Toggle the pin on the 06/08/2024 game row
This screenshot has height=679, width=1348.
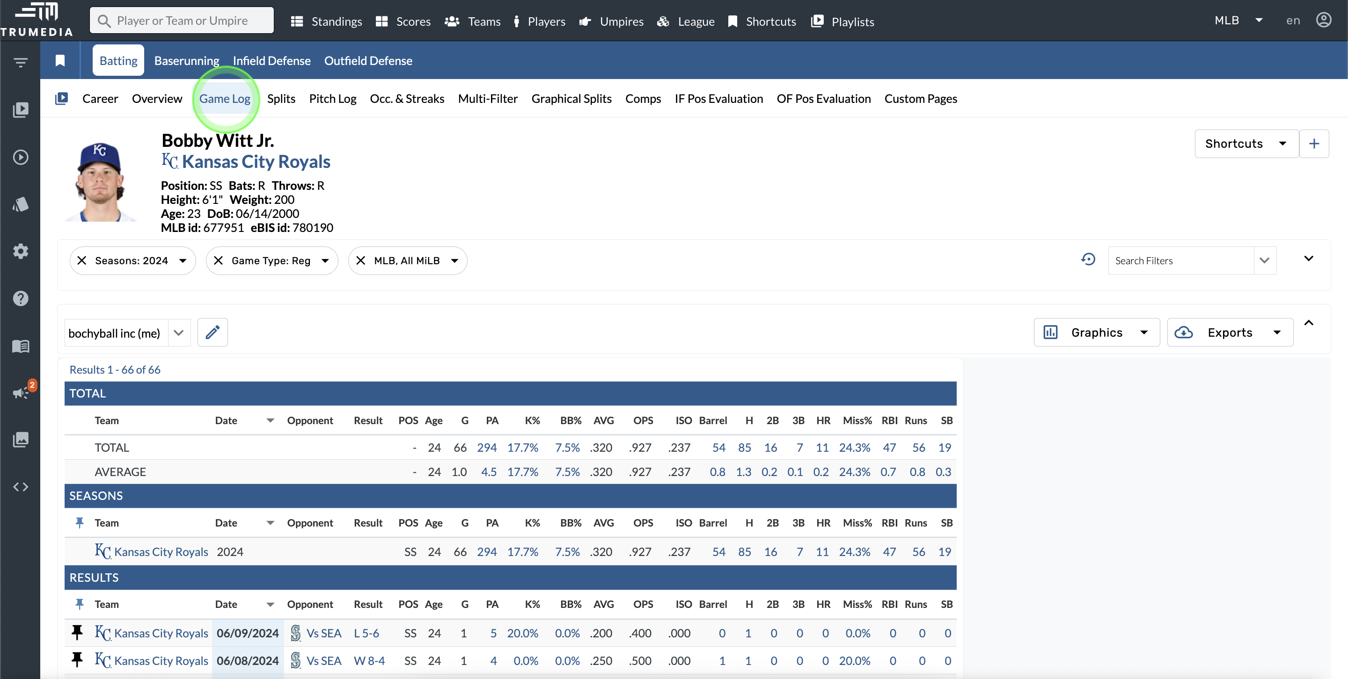77,660
